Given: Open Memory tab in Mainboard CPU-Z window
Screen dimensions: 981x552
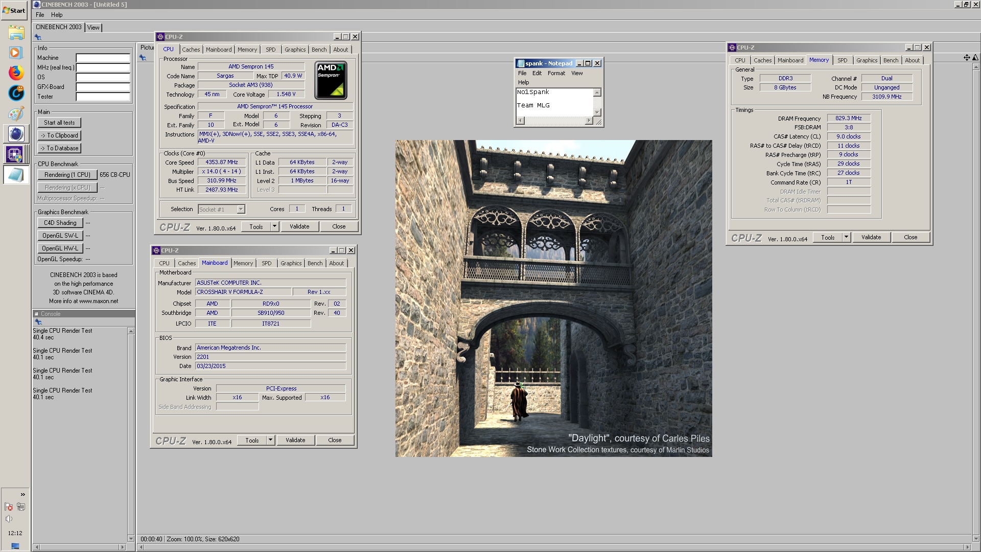Looking at the screenshot, I should click(243, 263).
